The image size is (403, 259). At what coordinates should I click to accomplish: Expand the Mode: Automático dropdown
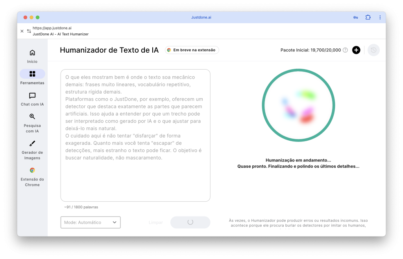point(91,222)
